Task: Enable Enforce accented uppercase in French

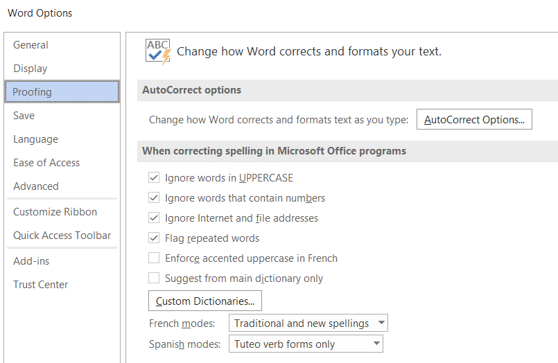Action: click(154, 258)
